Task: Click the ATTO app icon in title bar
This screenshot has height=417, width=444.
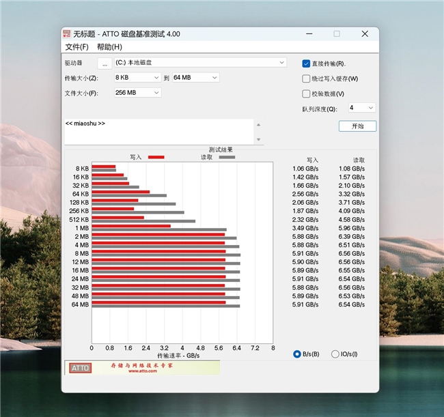Action: (67, 34)
